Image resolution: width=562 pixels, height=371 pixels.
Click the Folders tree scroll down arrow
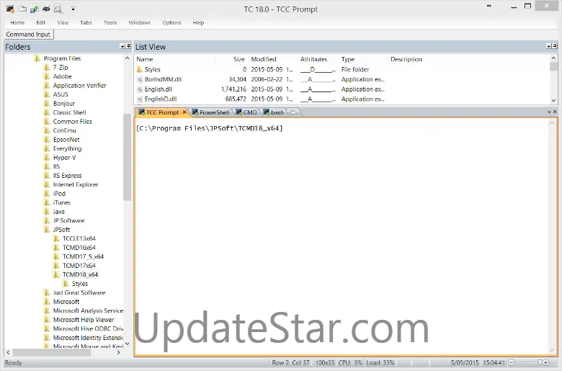point(128,344)
